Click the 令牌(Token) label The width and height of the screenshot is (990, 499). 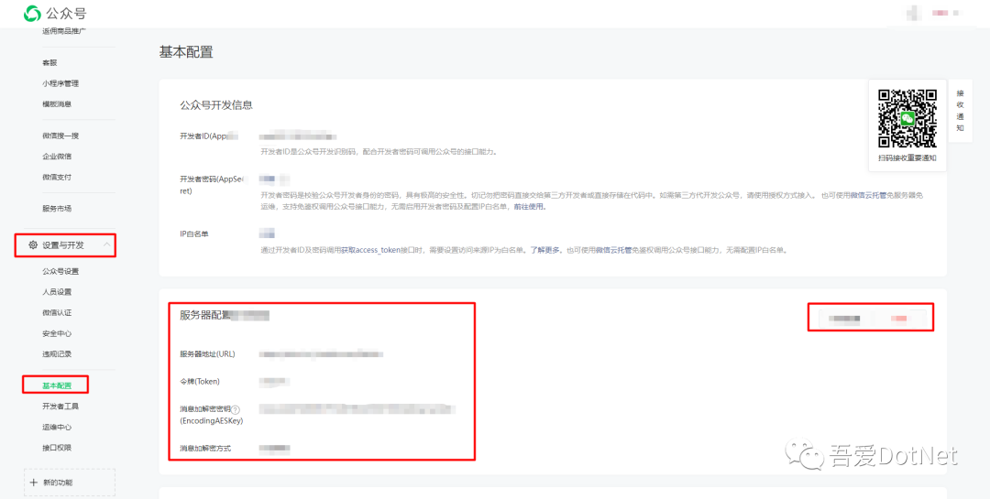click(200, 381)
